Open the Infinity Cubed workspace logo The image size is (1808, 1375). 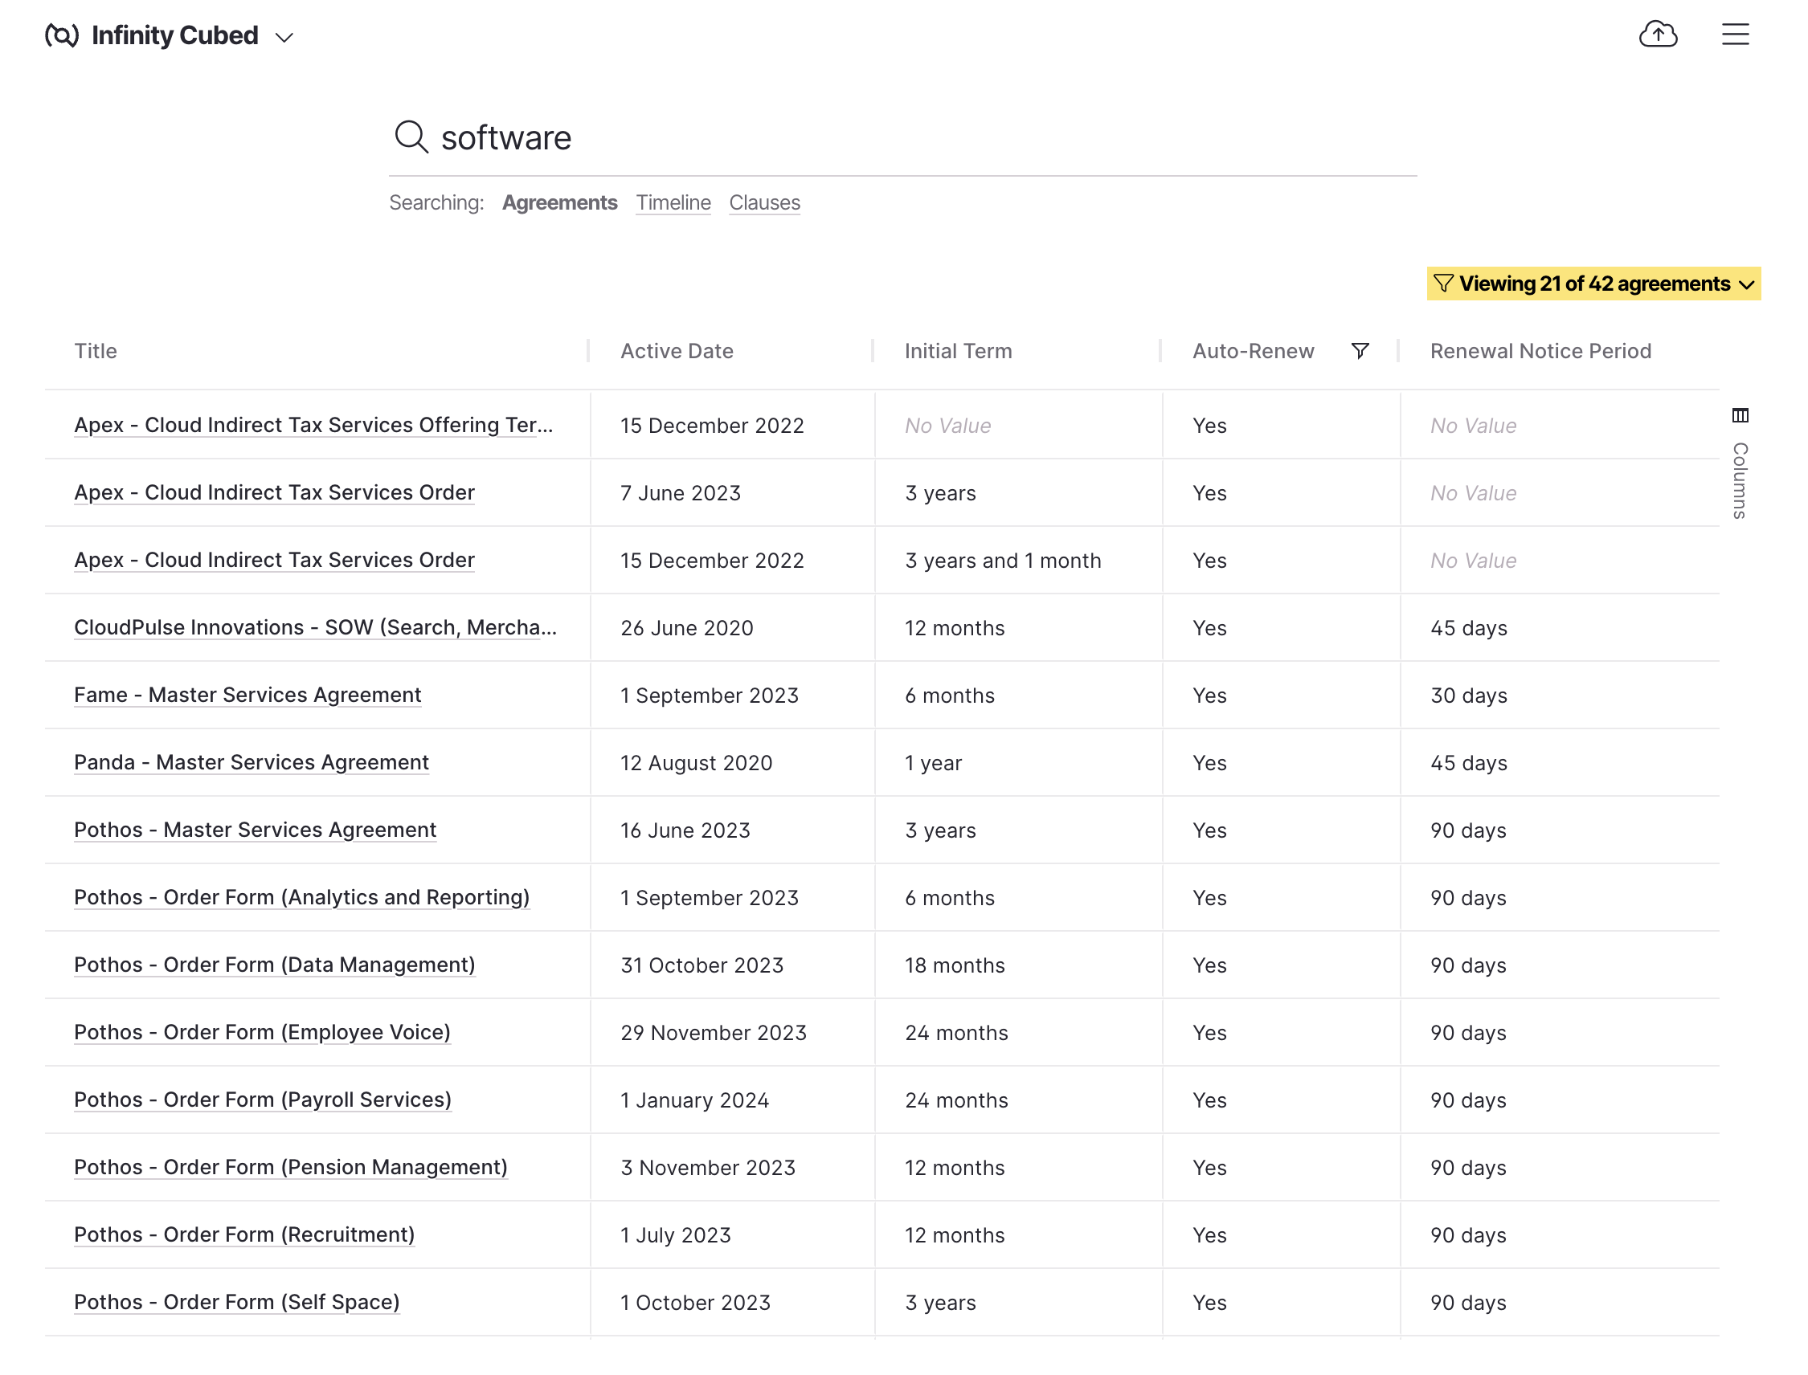pyautogui.click(x=61, y=35)
